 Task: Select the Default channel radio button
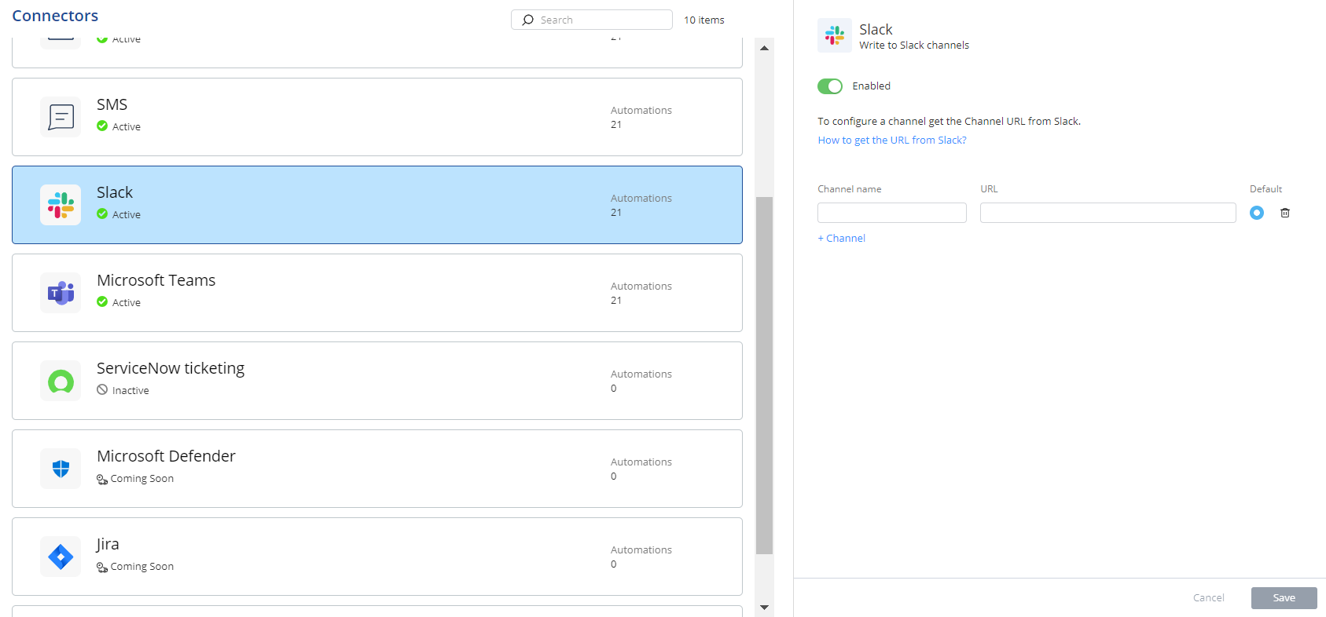click(1257, 213)
